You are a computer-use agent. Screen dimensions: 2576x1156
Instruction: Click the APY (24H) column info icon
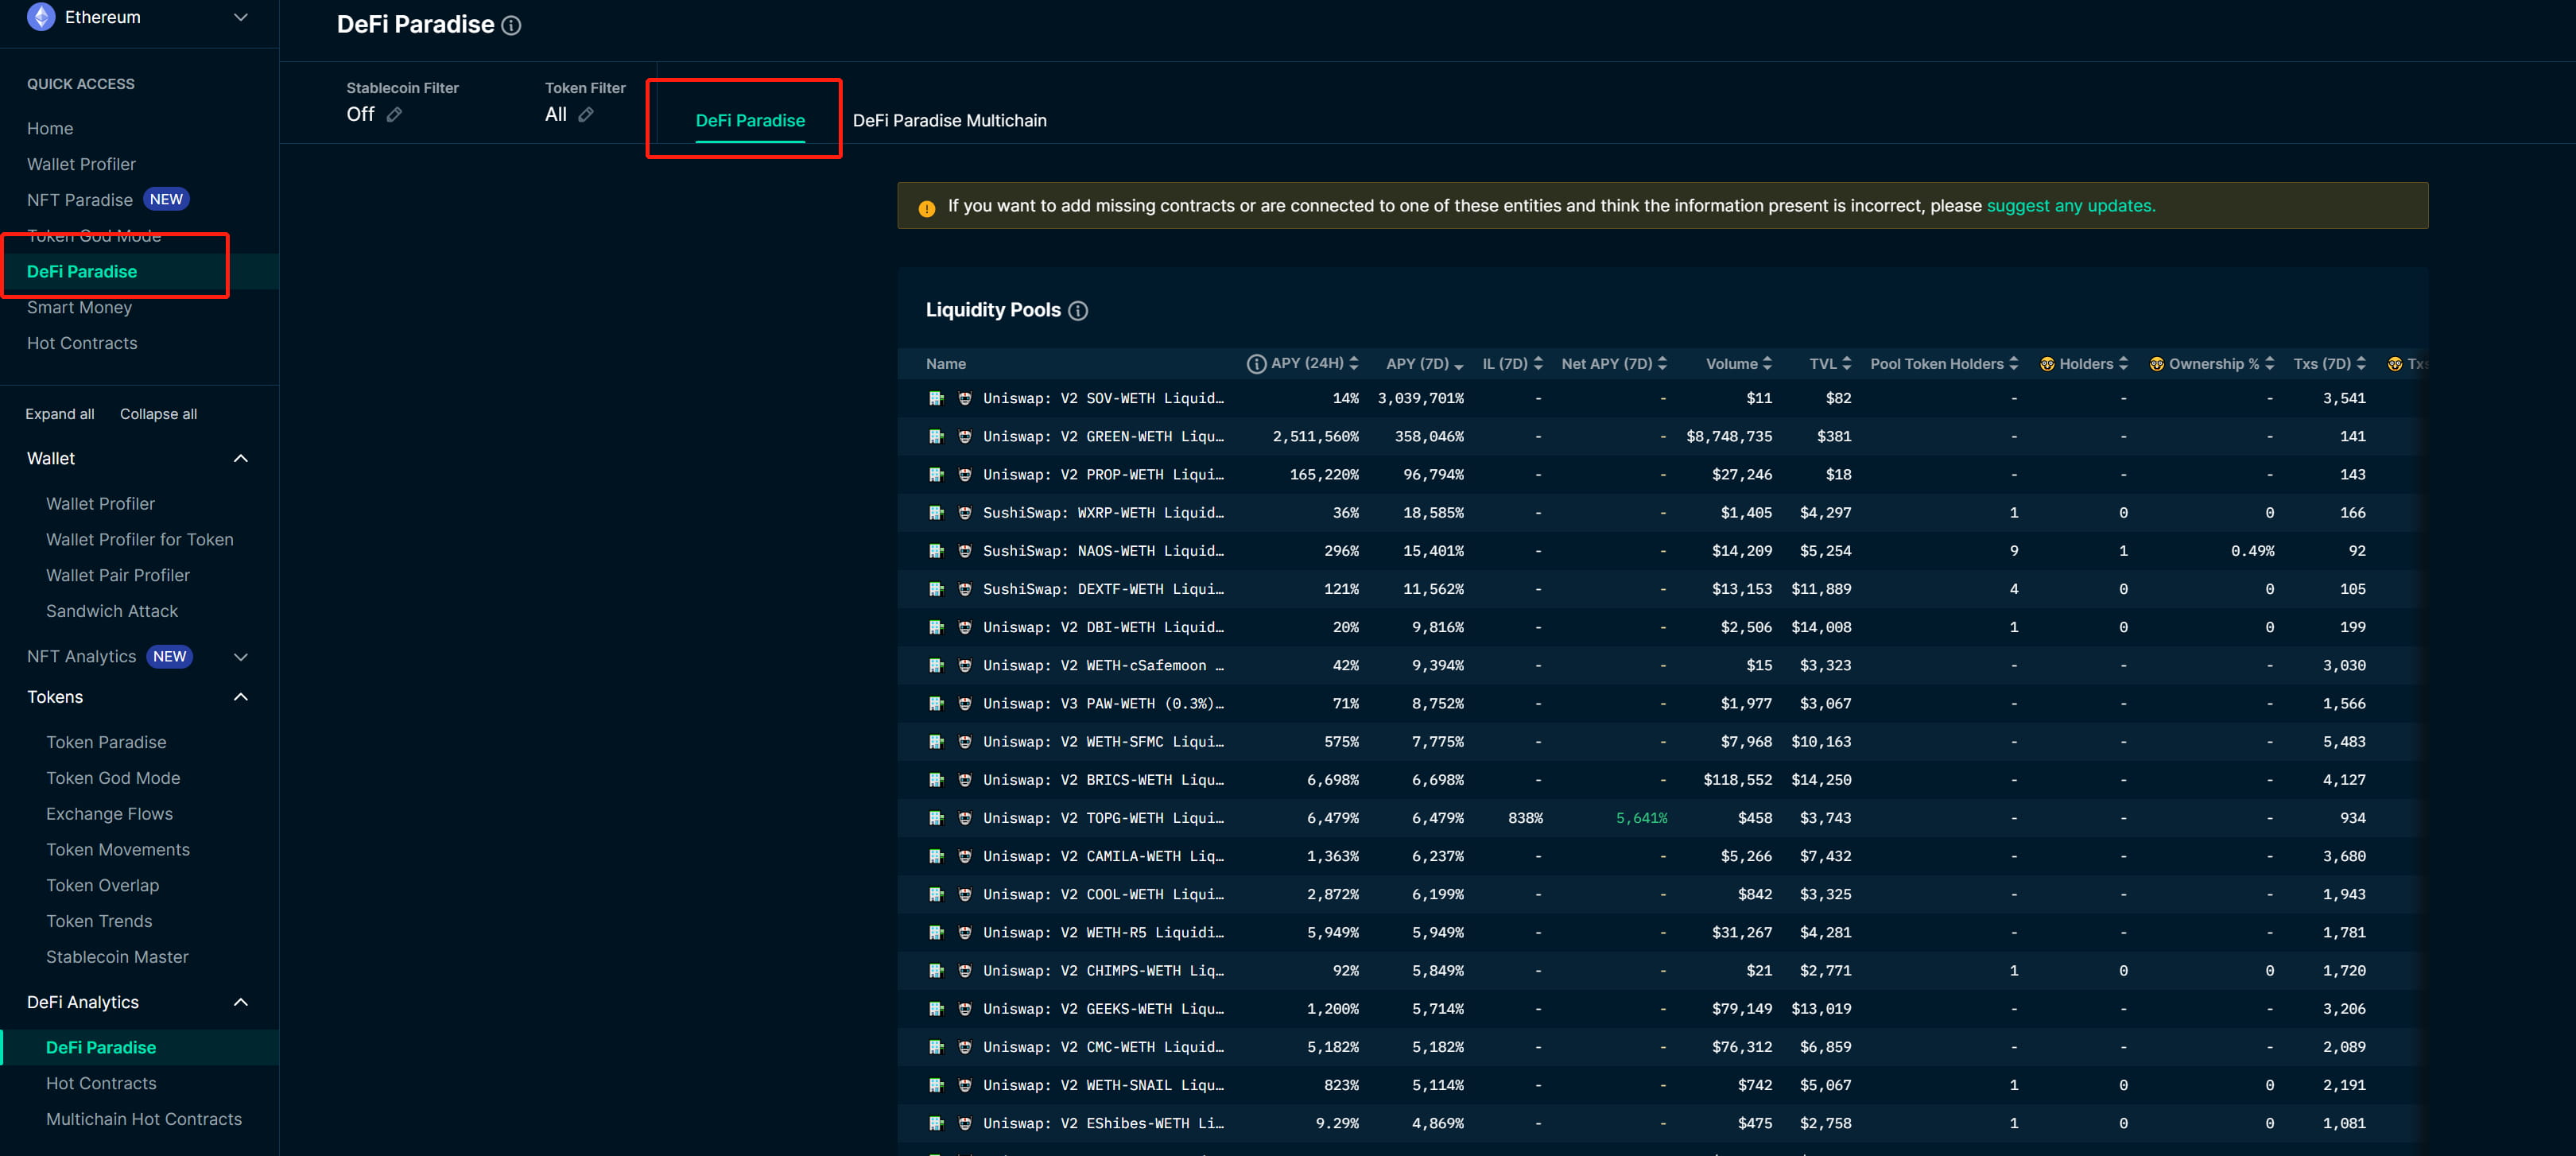tap(1256, 364)
